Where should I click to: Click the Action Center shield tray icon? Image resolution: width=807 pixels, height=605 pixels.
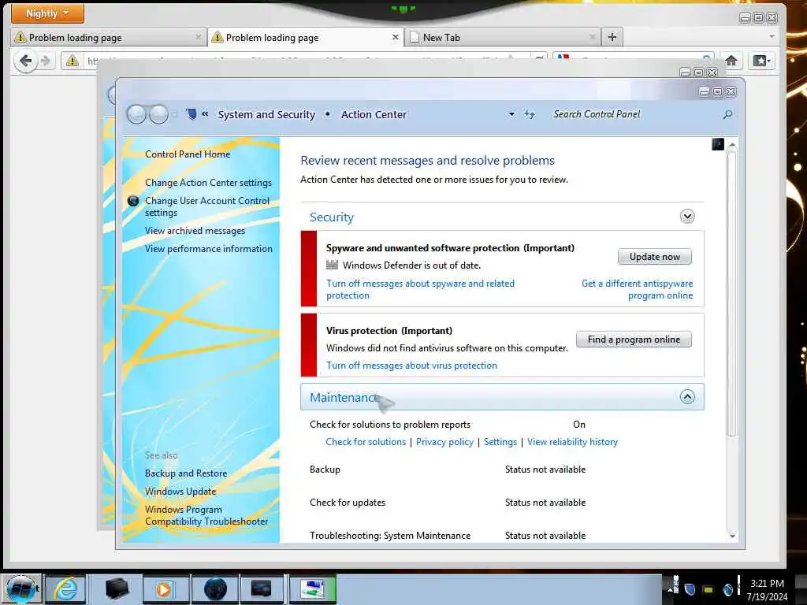(x=690, y=589)
